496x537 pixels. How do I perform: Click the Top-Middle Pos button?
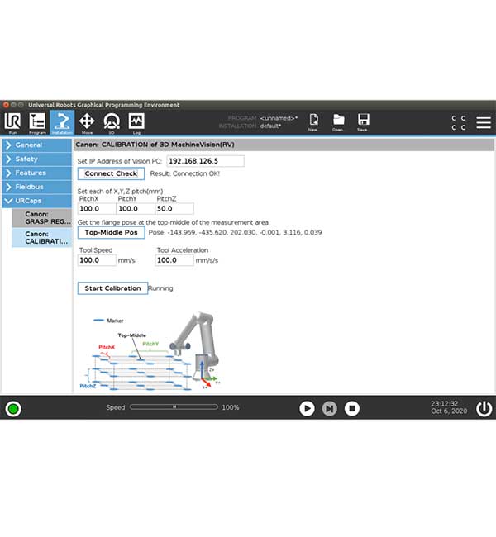click(x=111, y=232)
